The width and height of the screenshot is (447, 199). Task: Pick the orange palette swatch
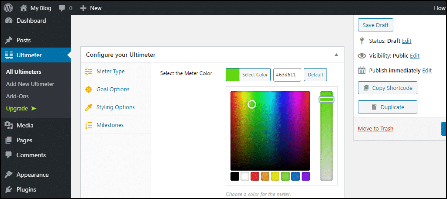point(265,176)
